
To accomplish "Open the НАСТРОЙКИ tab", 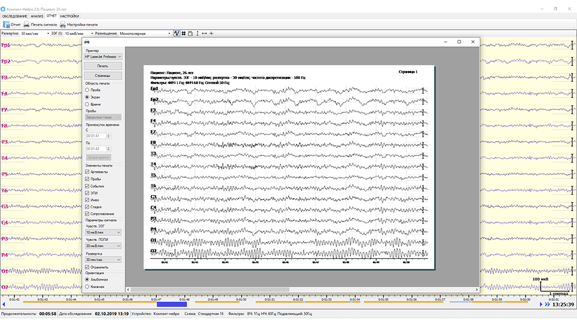I will pyautogui.click(x=69, y=16).
